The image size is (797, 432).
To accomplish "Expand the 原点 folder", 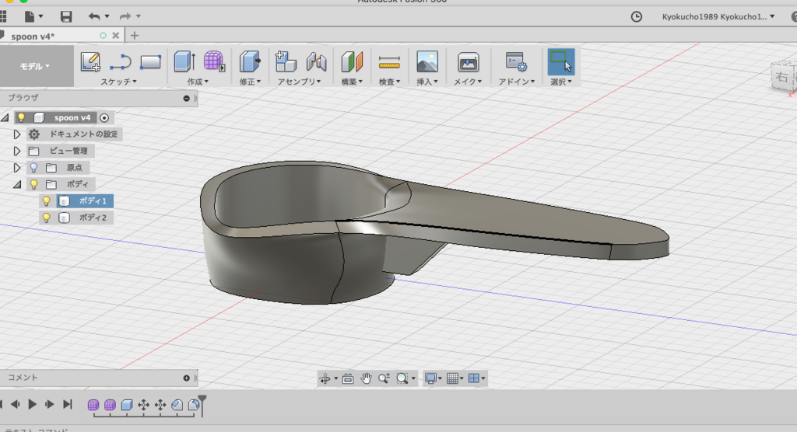I will click(17, 168).
